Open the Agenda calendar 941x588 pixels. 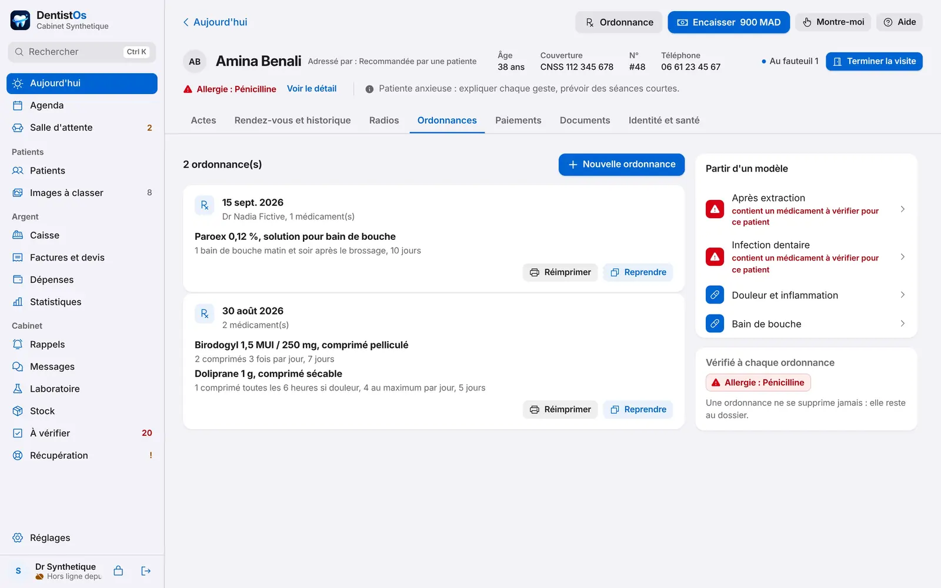point(82,106)
